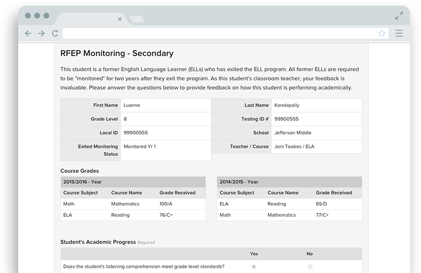
Task: Click the second gray window control dot
Action: coord(37,16)
